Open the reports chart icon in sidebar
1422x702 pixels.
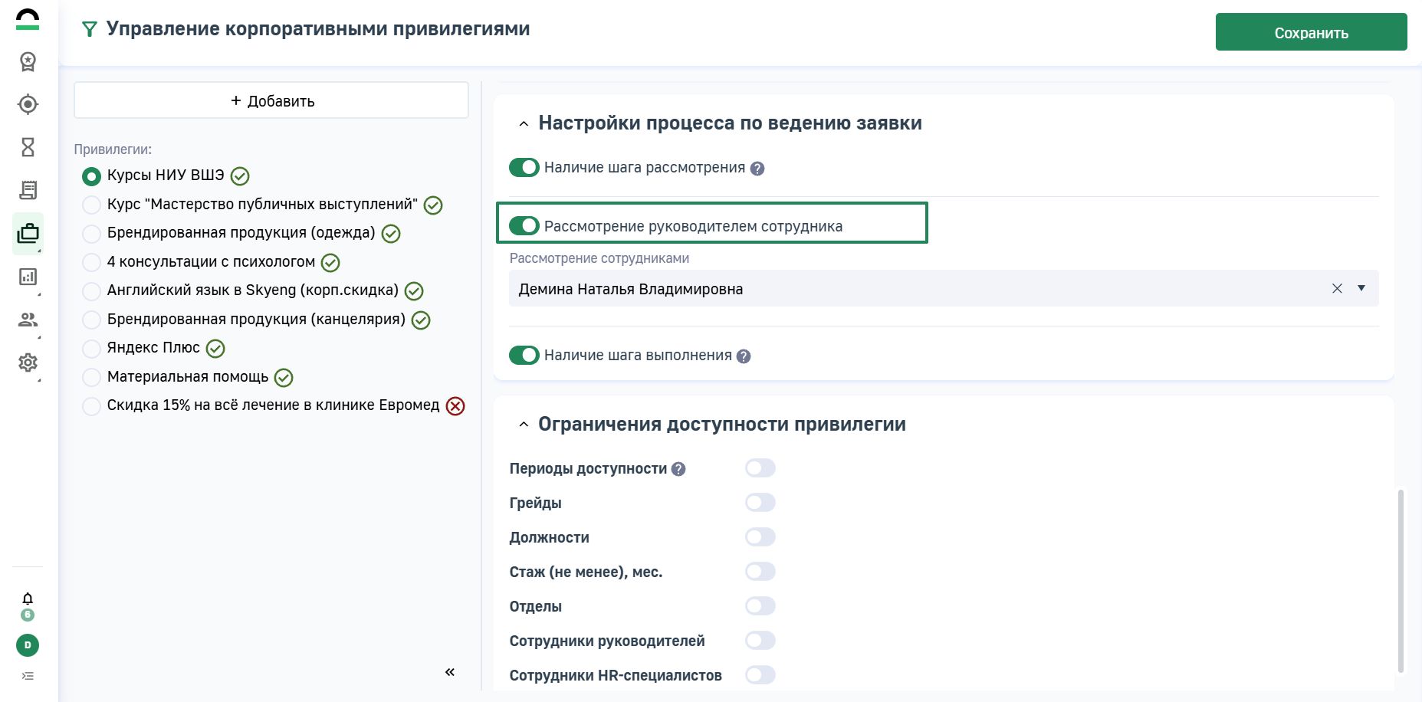pyautogui.click(x=28, y=277)
